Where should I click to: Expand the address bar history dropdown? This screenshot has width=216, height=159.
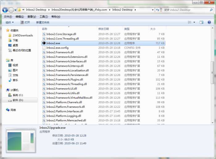tap(152, 10)
